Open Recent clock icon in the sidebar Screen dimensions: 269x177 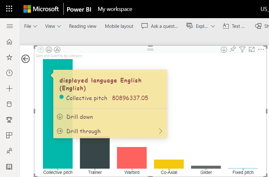pos(9,73)
